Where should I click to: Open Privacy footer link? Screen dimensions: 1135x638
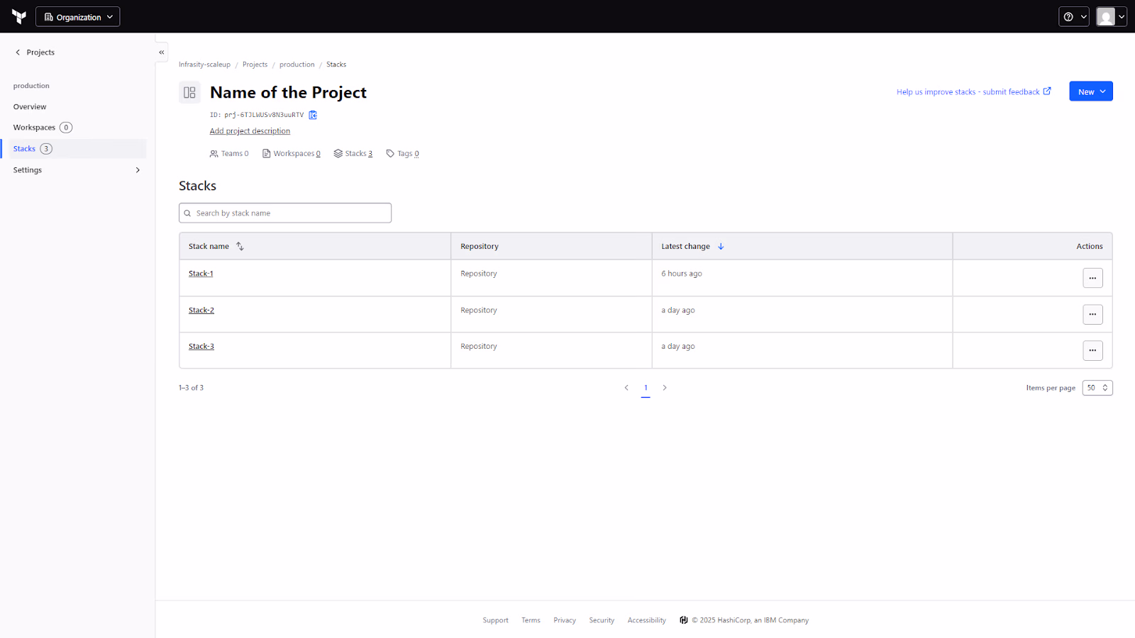coord(565,620)
